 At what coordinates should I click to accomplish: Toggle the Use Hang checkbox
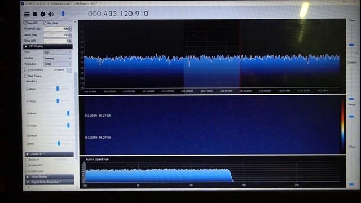(x=45, y=23)
